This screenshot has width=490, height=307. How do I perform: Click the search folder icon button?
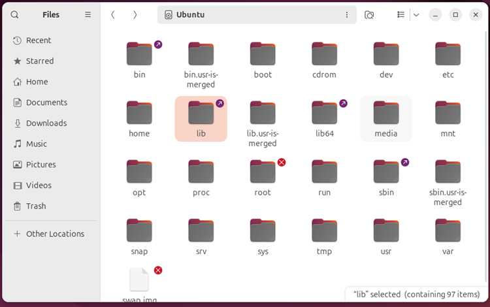(x=369, y=14)
